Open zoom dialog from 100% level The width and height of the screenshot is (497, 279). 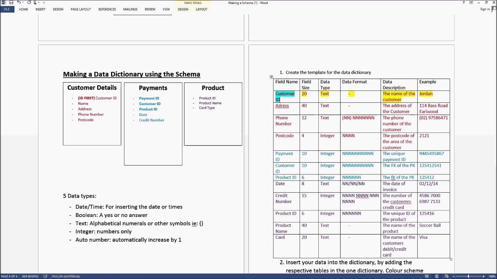point(492,276)
